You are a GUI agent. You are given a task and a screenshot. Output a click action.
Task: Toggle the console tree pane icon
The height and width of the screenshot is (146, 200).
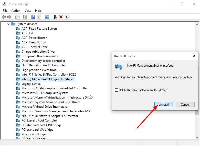pos(17,17)
